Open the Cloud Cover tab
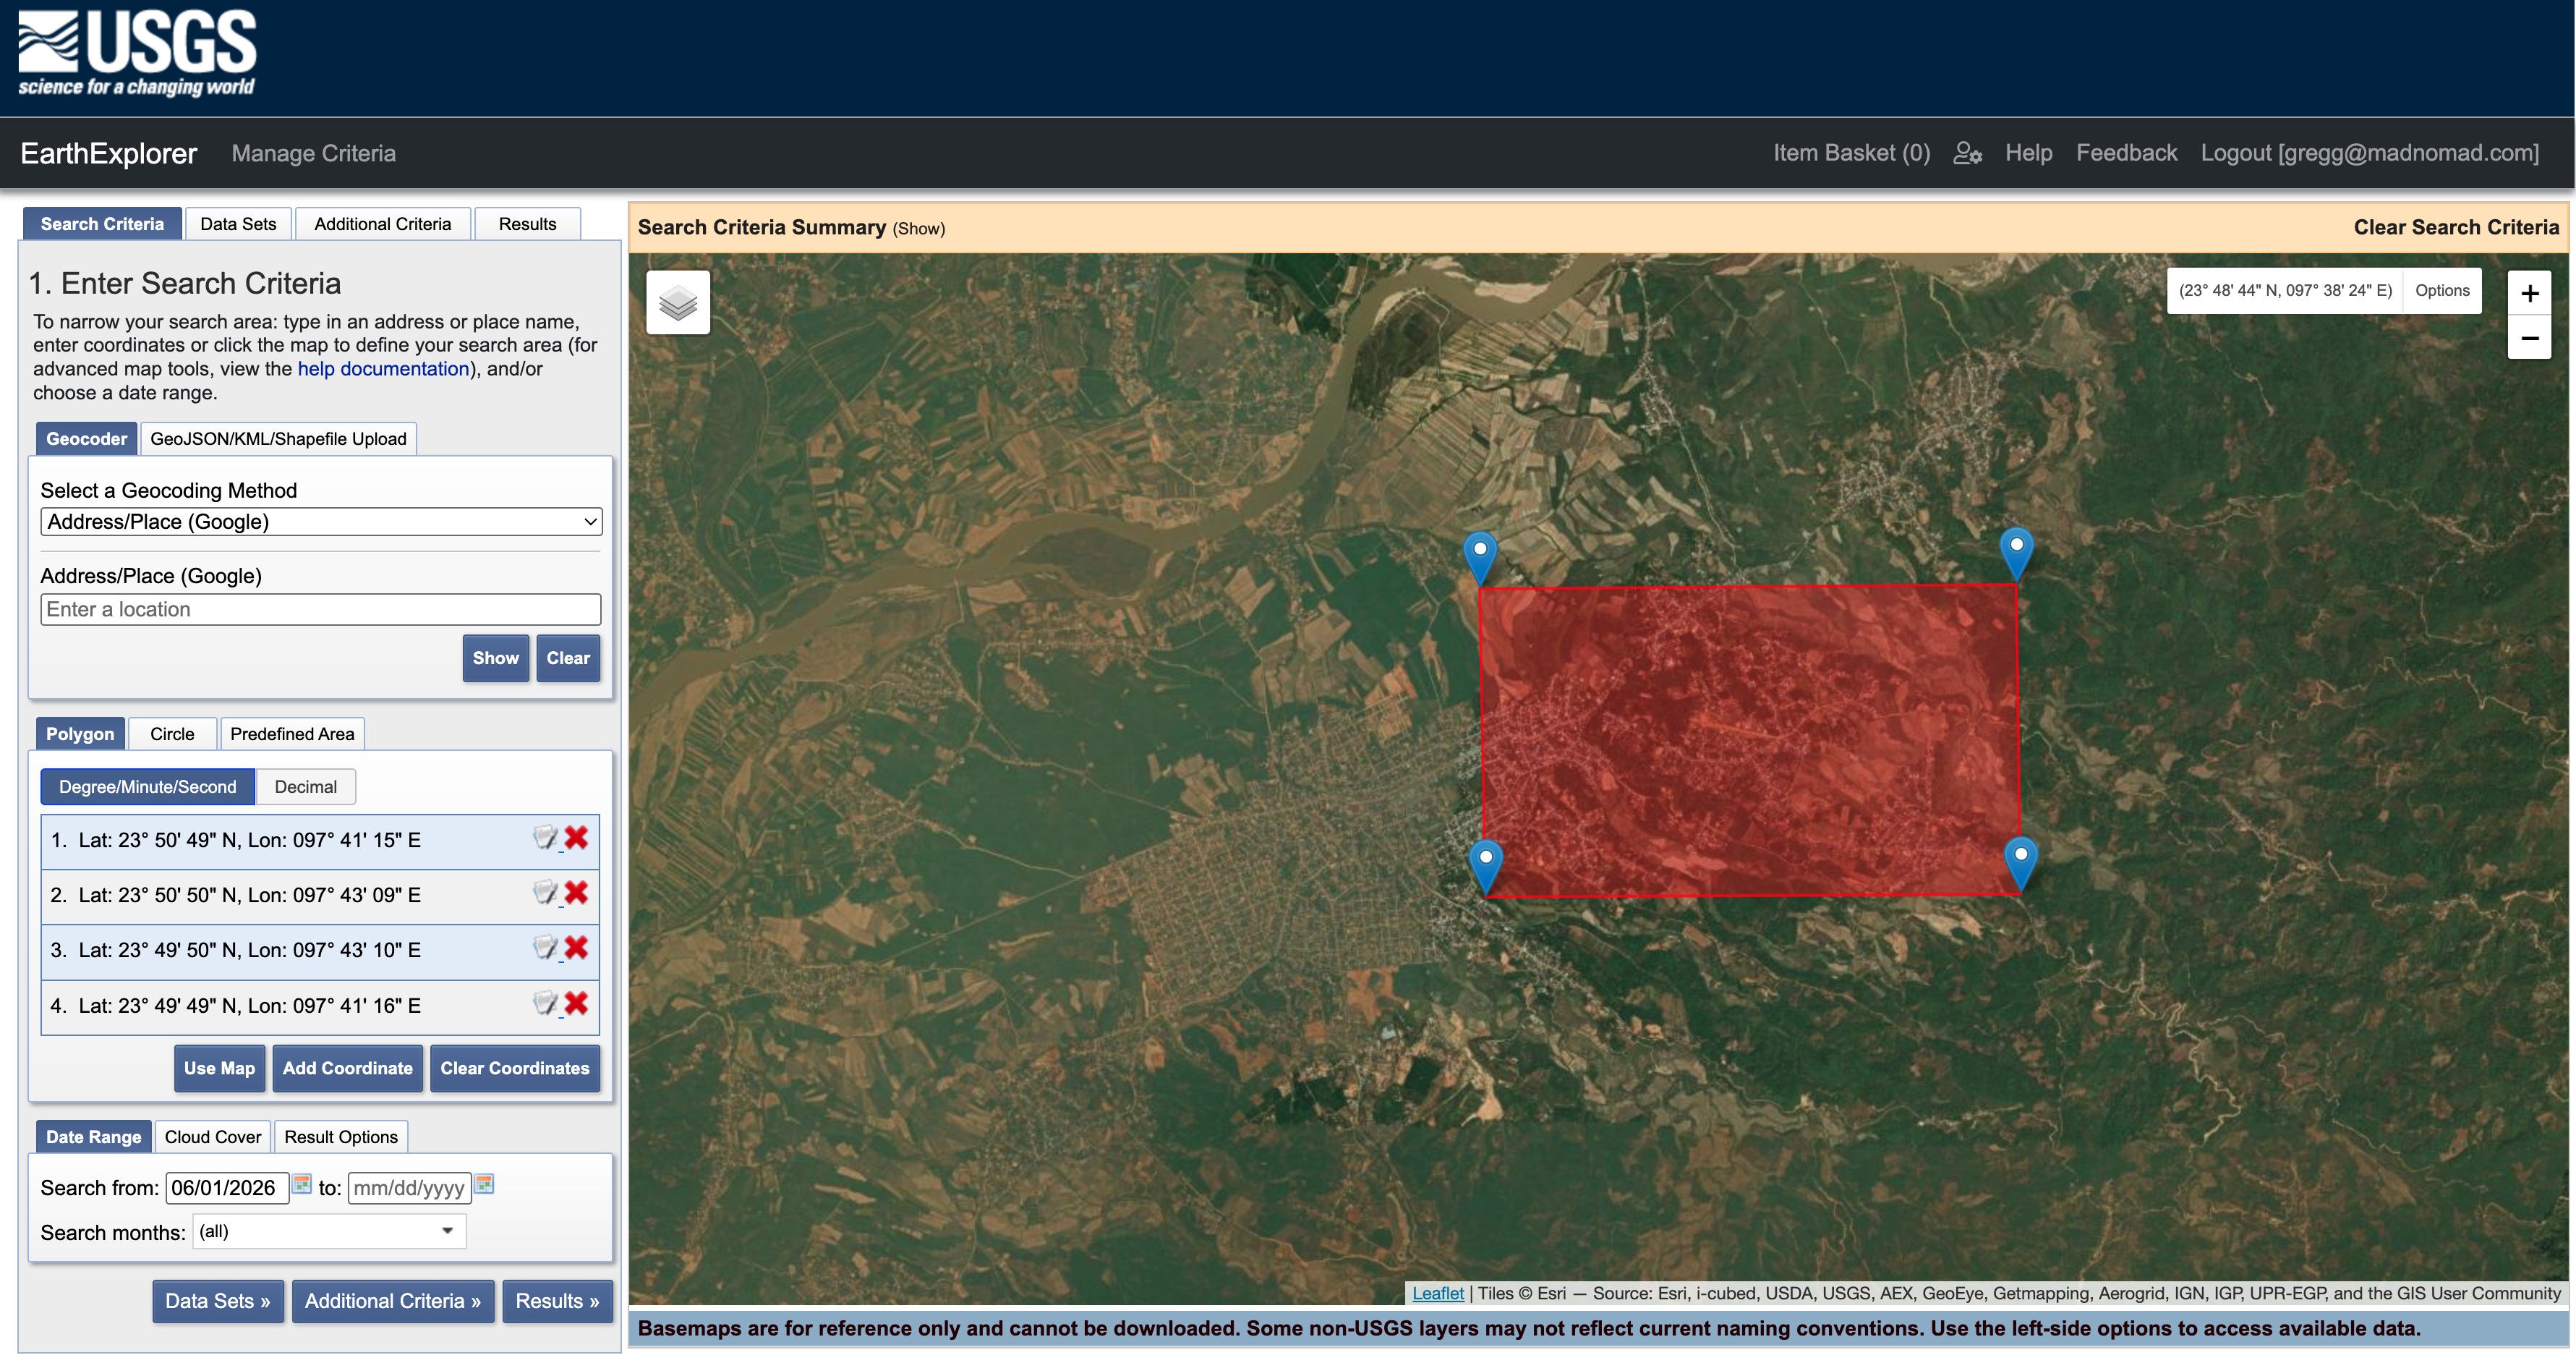2576x1363 pixels. [213, 1138]
